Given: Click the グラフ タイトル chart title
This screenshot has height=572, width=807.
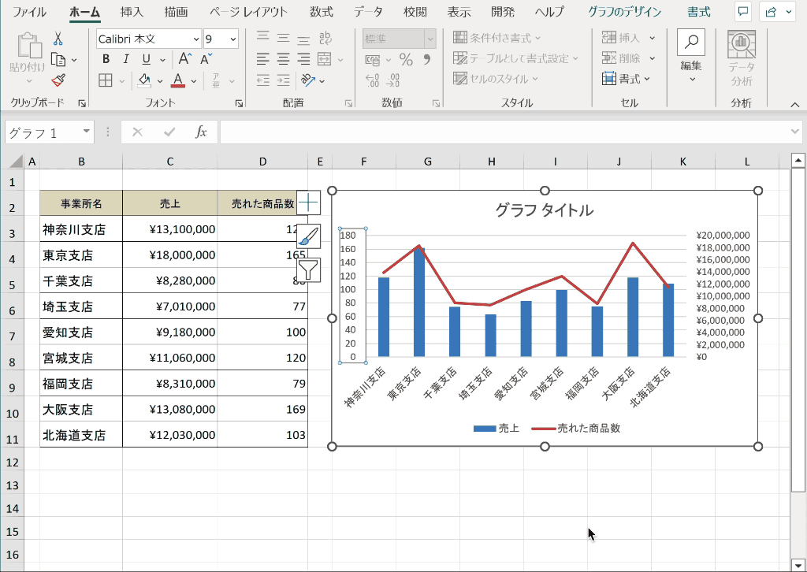Looking at the screenshot, I should pos(544,210).
